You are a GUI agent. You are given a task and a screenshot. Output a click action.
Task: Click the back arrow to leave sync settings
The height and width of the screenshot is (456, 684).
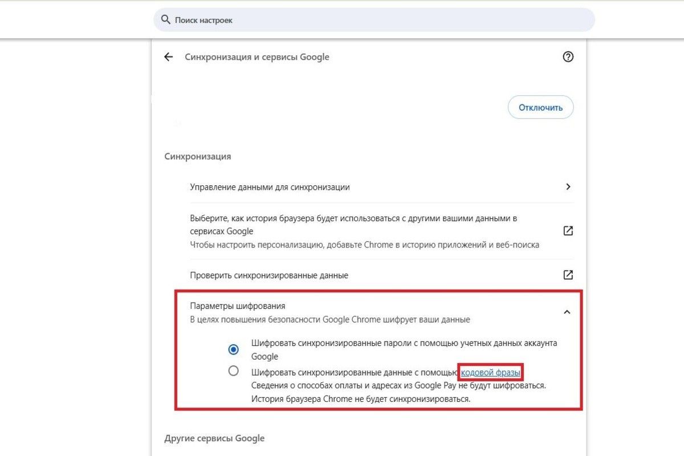pos(168,56)
